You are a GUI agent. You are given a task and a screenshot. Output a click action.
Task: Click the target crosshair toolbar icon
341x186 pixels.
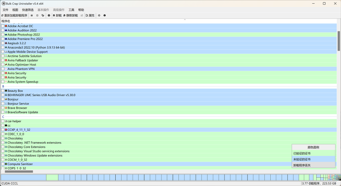click(49, 16)
